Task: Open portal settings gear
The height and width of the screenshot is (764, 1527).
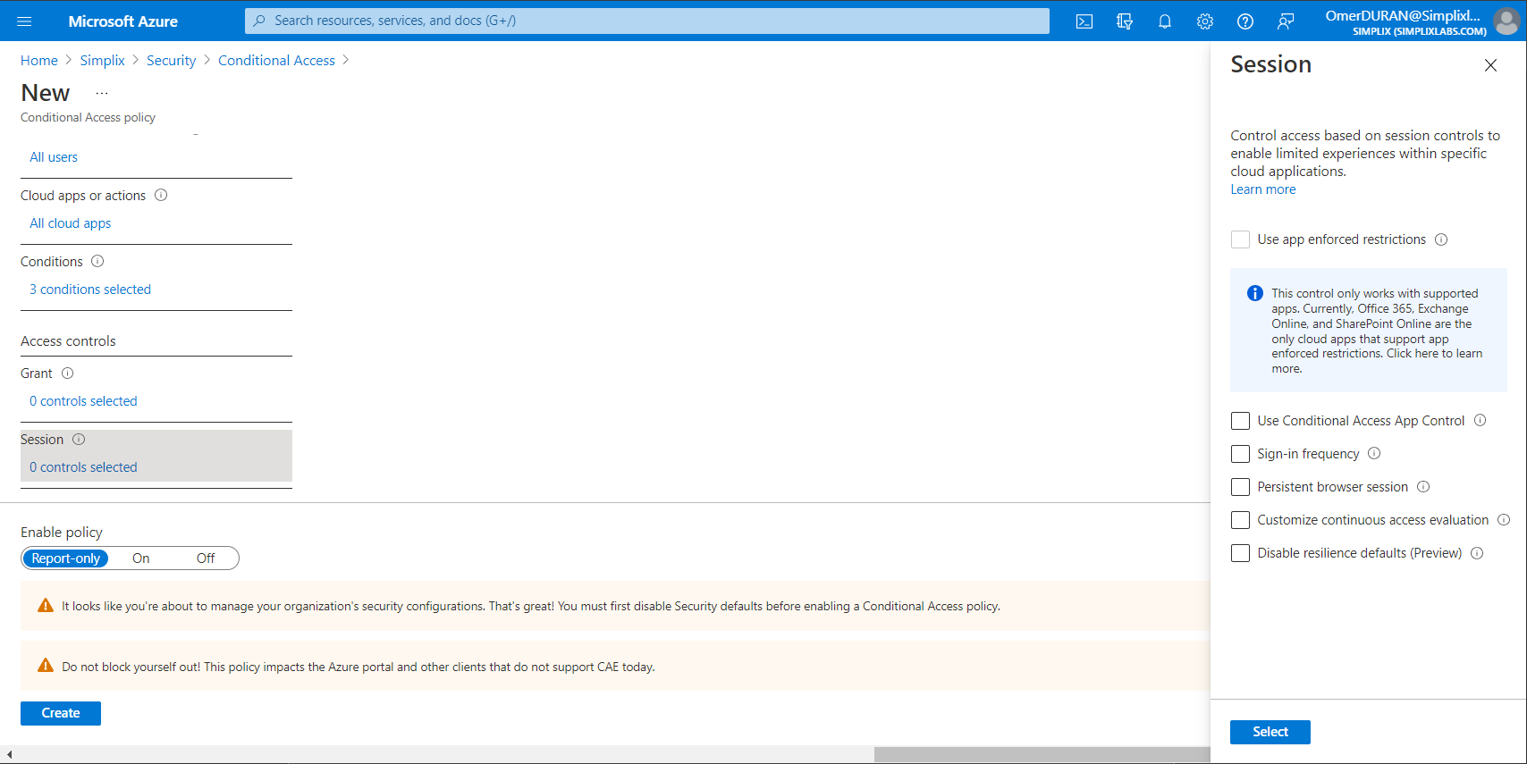Action: 1205,21
